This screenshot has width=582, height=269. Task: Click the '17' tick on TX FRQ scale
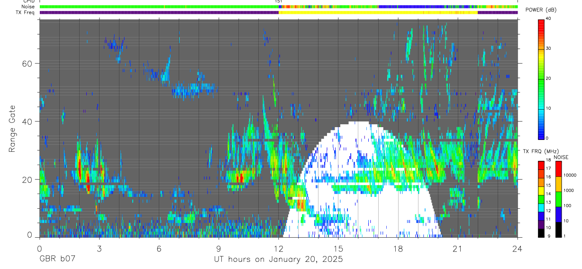(549, 169)
